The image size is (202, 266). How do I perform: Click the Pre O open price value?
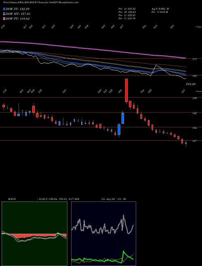(132, 9)
